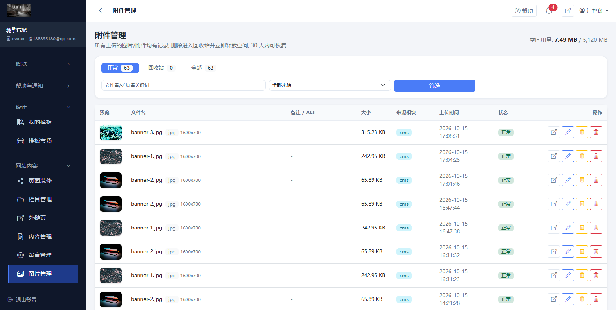Click the blue 筛选 filter button
This screenshot has width=616, height=310.
click(x=435, y=86)
